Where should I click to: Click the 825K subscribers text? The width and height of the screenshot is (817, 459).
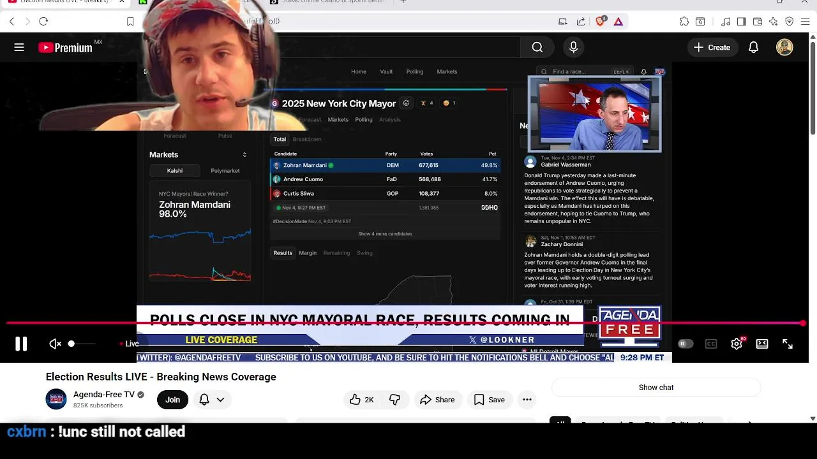click(98, 405)
